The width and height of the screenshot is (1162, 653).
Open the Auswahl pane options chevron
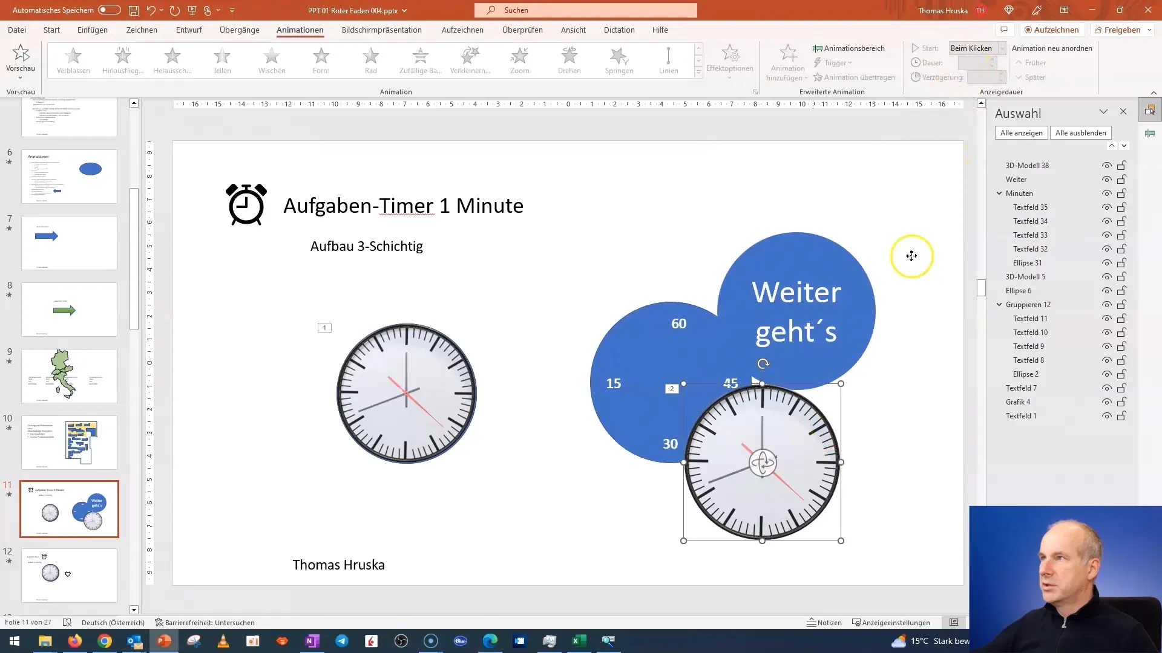[1103, 112]
